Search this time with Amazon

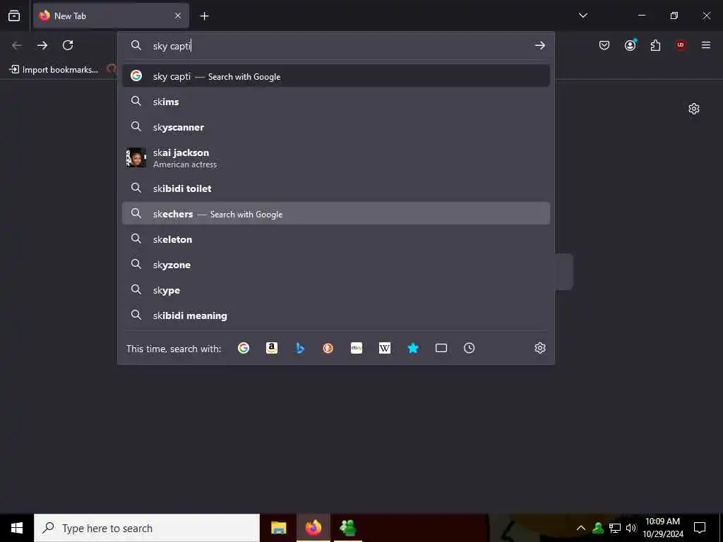coord(272,348)
